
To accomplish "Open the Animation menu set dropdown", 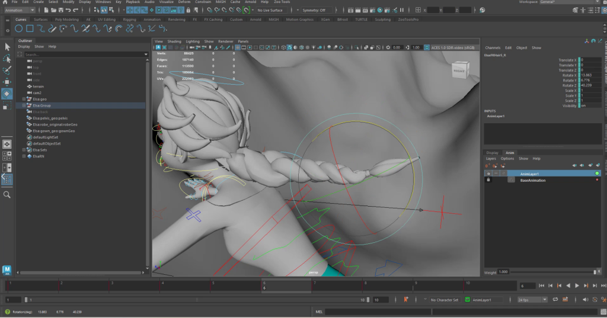I will click(20, 10).
